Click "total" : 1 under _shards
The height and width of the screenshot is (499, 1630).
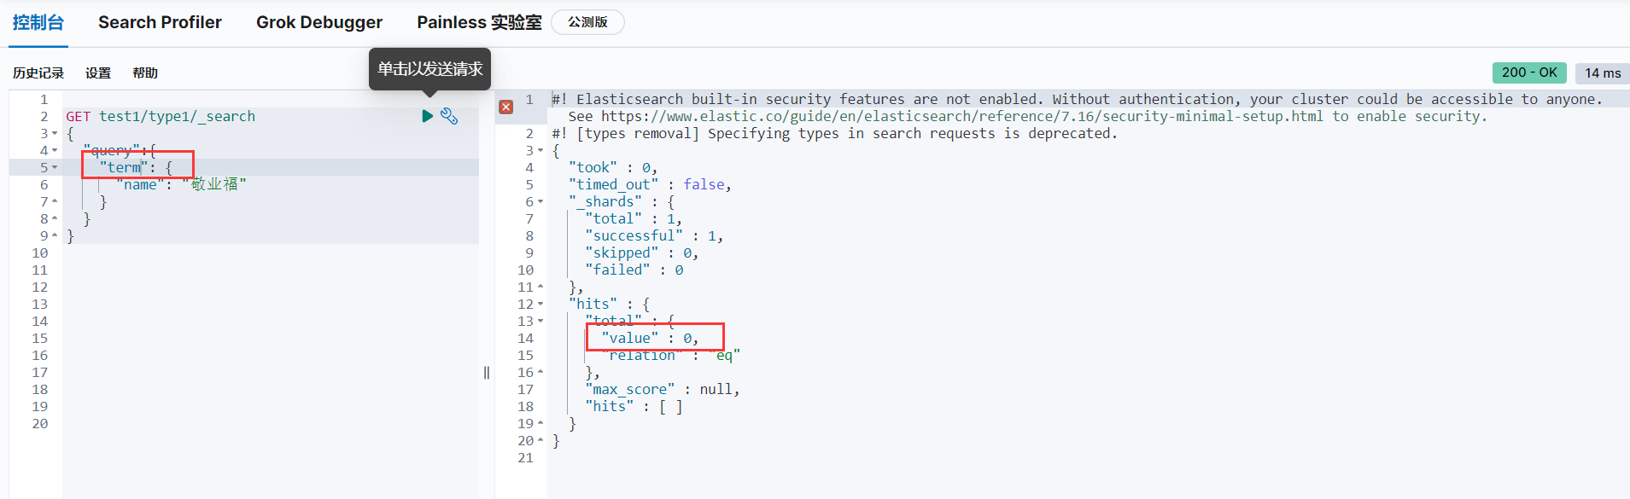(x=634, y=218)
